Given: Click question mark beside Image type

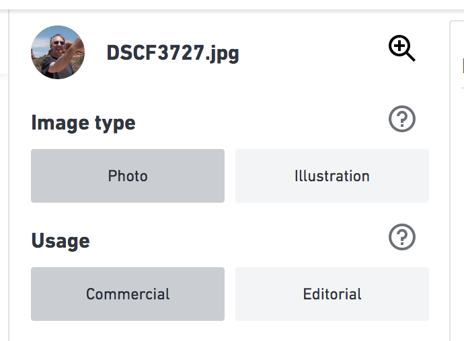Looking at the screenshot, I should 402,119.
